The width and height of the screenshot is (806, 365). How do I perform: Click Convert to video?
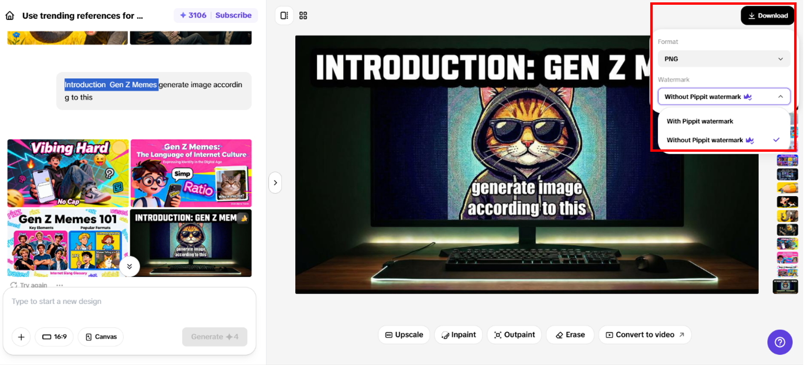(645, 335)
